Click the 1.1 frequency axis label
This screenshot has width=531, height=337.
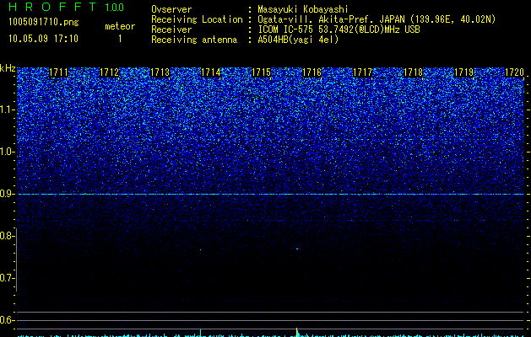tap(7, 110)
